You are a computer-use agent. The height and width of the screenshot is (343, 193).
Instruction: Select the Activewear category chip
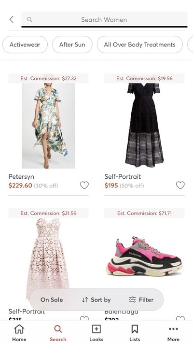(25, 44)
